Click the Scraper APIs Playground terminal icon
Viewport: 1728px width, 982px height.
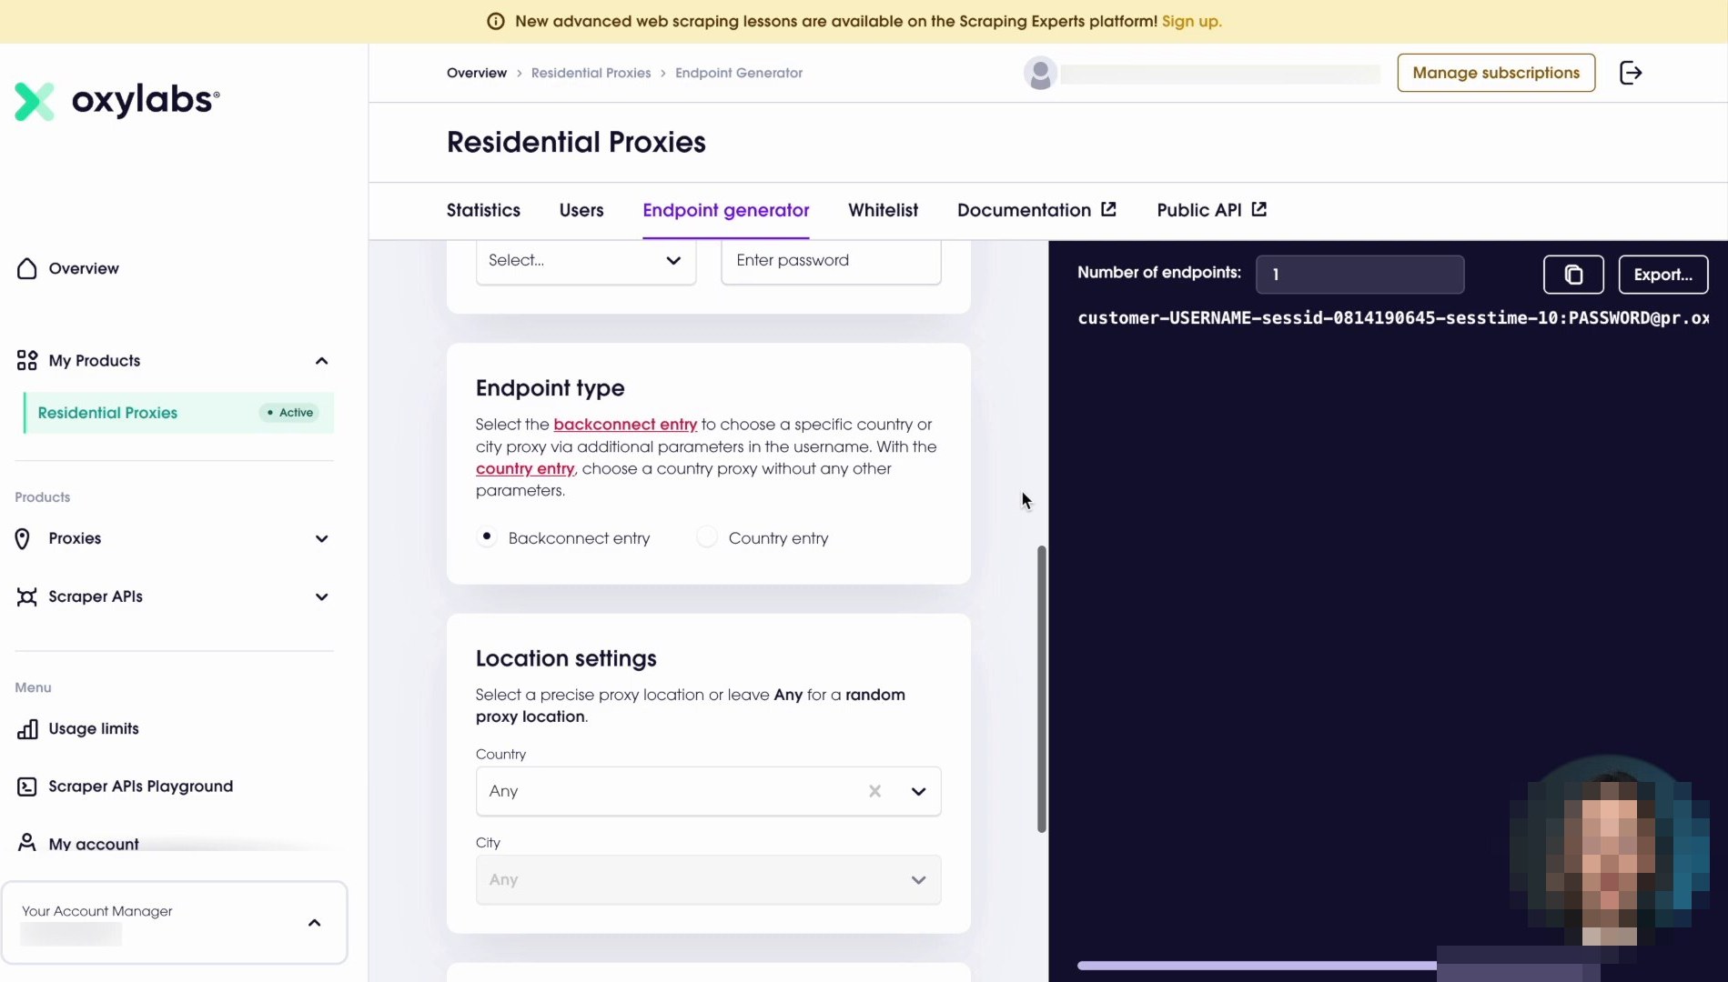[27, 787]
